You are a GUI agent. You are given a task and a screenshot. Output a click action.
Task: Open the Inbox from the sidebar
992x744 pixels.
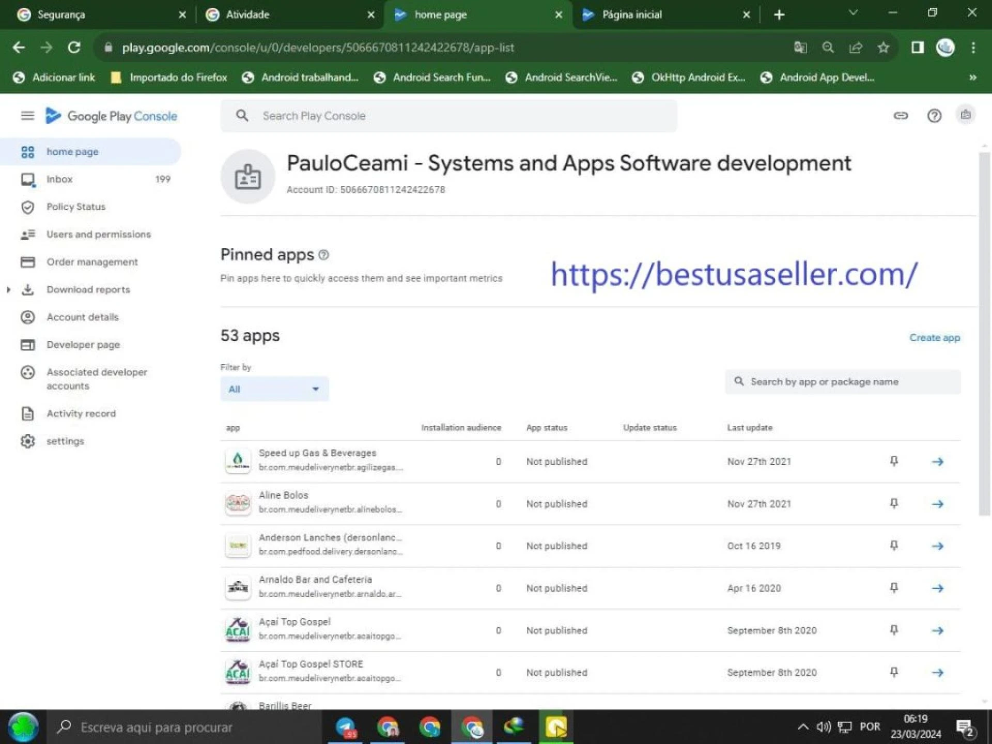[x=59, y=179]
